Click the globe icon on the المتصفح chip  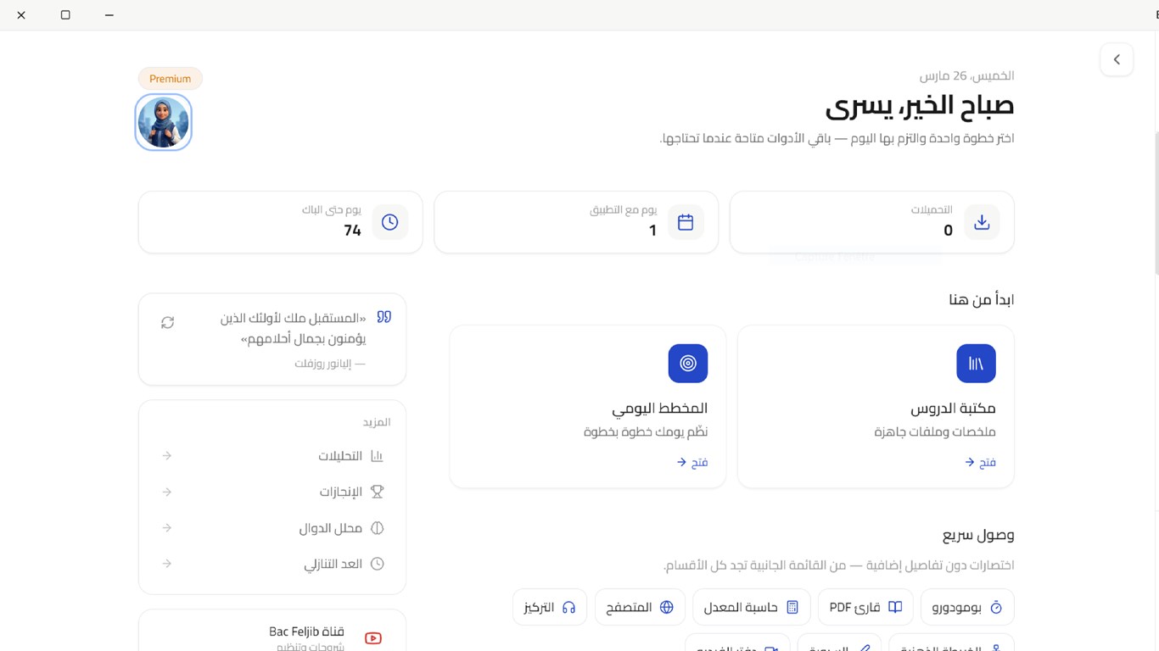click(x=667, y=607)
